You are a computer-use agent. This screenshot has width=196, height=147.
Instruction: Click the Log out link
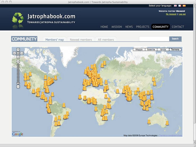click(x=182, y=14)
